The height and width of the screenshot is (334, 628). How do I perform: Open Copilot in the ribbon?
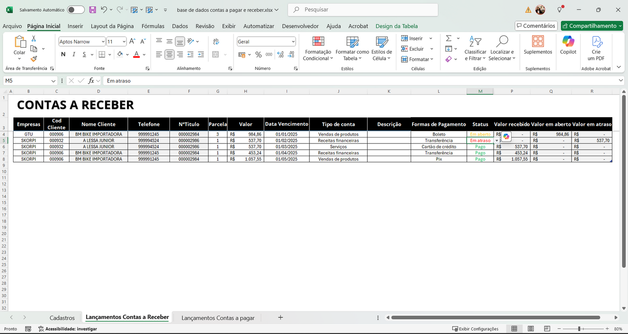568,48
